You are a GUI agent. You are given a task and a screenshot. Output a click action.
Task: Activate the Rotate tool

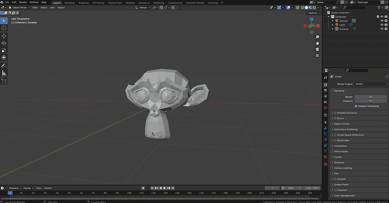point(4,43)
